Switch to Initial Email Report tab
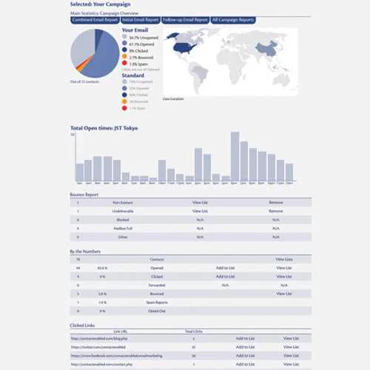Image resolution: width=370 pixels, height=370 pixels. (x=141, y=20)
